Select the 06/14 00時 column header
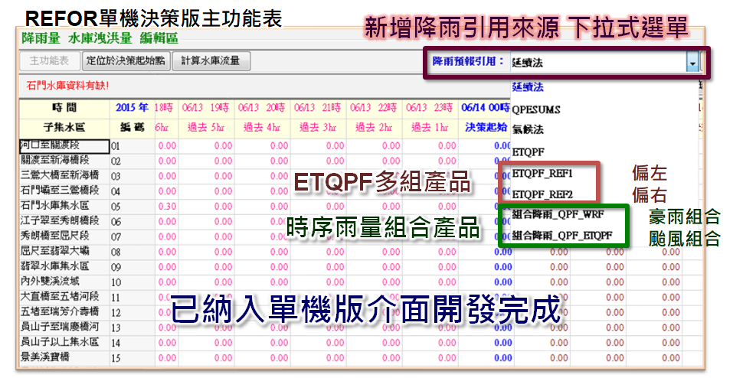The width and height of the screenshot is (733, 378). pyautogui.click(x=485, y=108)
